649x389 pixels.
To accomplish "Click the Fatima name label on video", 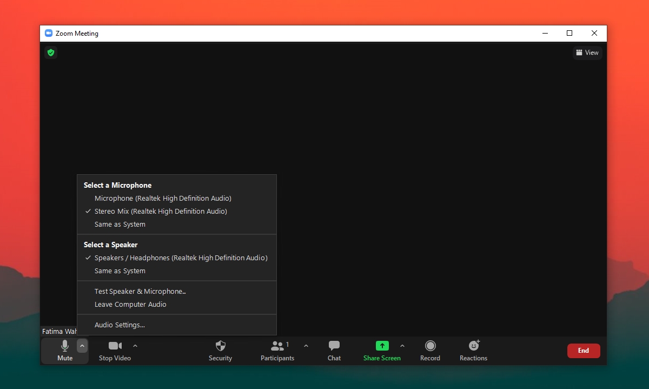I will 59,331.
